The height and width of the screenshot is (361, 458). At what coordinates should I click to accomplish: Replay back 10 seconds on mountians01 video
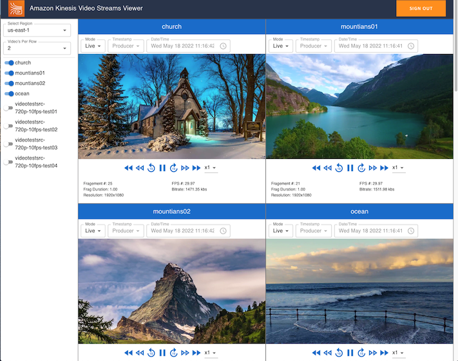[339, 168]
